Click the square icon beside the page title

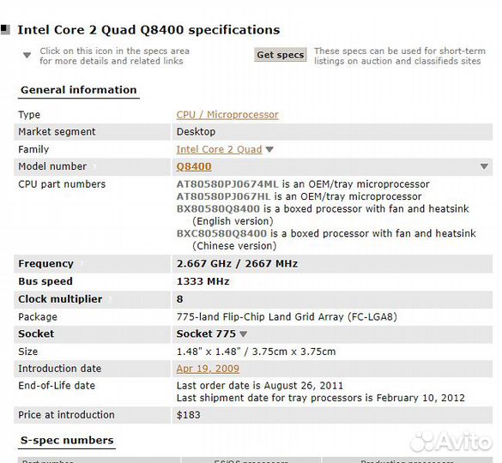click(5, 30)
